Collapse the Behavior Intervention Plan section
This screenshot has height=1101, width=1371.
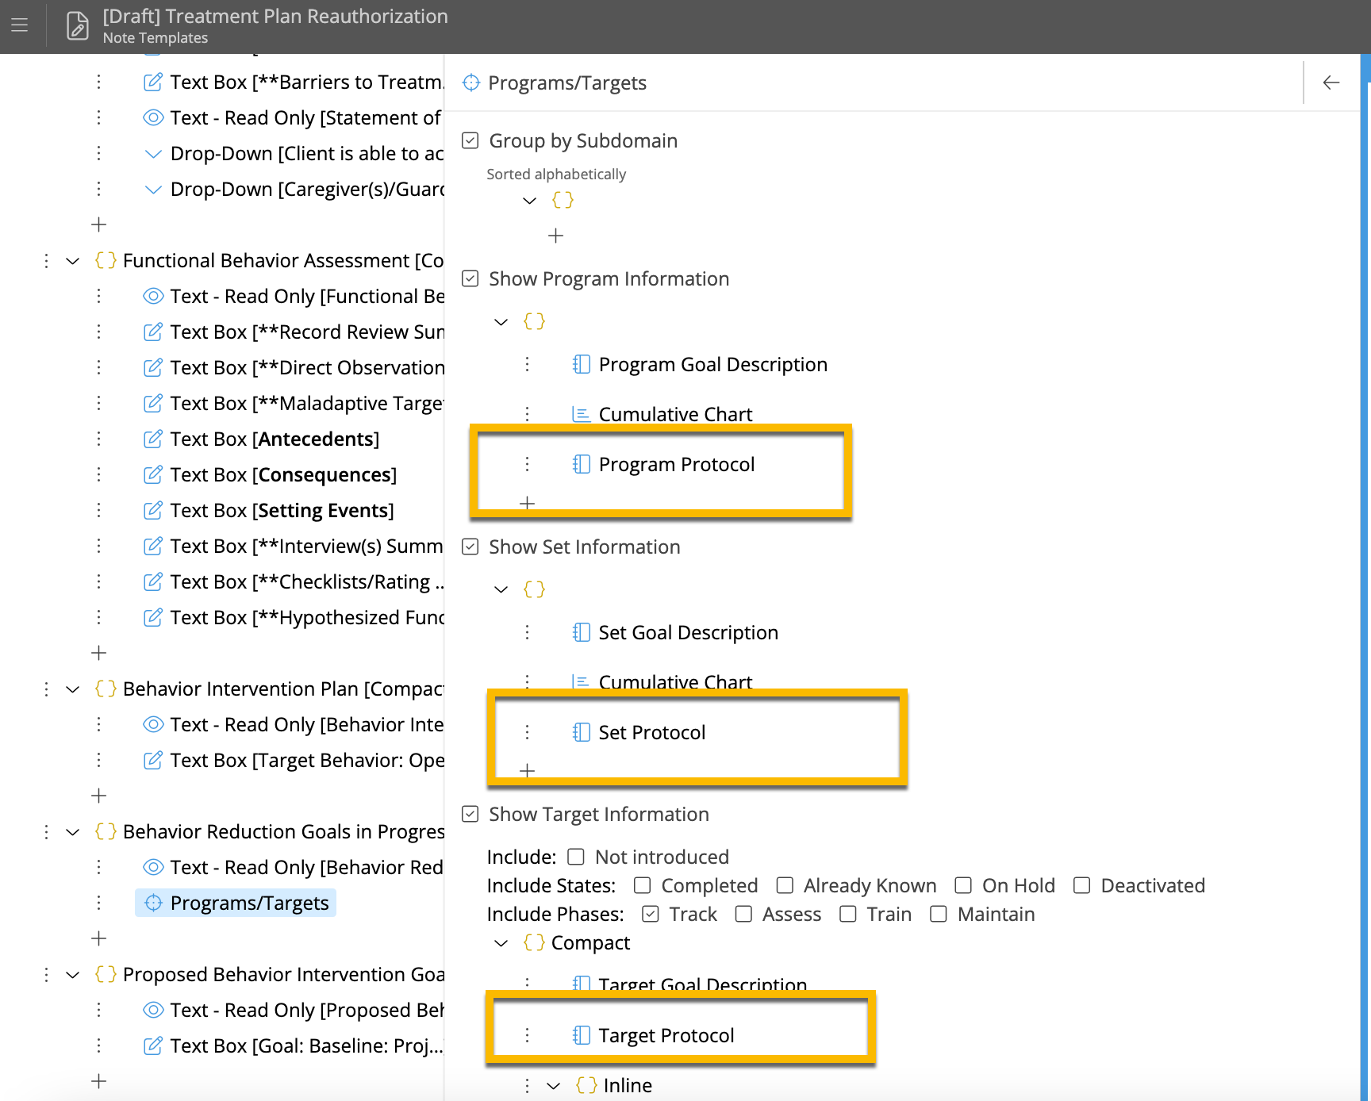click(x=72, y=689)
